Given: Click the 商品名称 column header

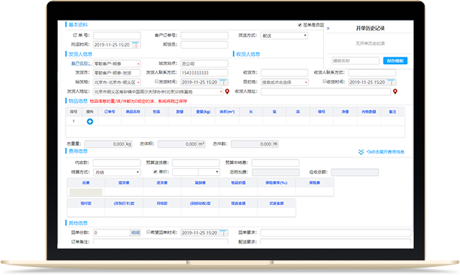Looking at the screenshot, I should (x=133, y=112).
